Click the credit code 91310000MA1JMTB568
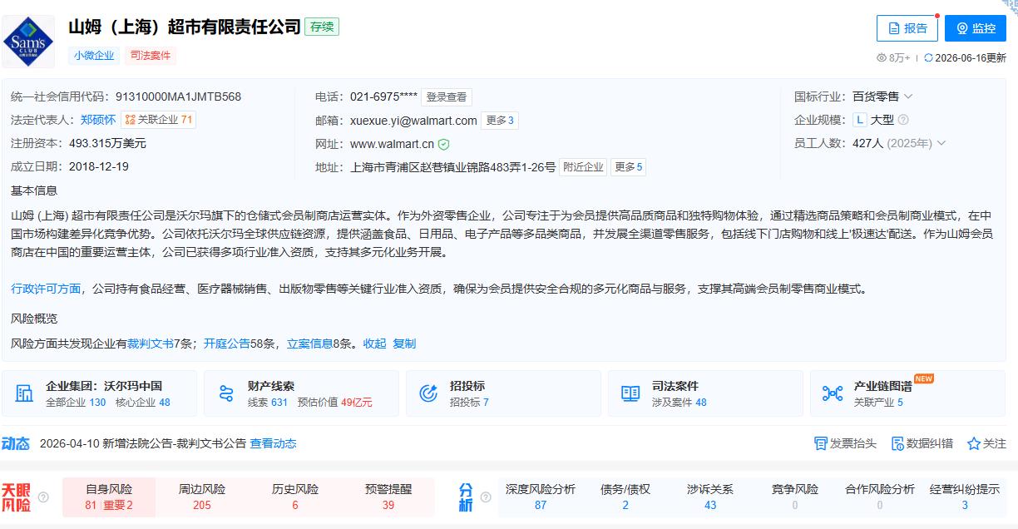 [x=178, y=96]
